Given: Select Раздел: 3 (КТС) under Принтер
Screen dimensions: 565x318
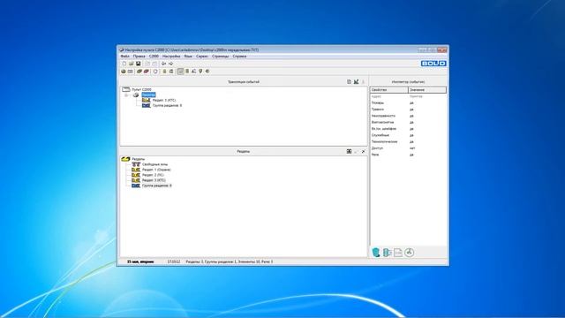Looking at the screenshot, I should tap(164, 100).
